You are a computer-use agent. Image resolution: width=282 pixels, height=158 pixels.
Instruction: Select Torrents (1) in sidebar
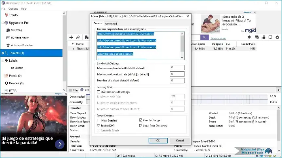pos(32,53)
